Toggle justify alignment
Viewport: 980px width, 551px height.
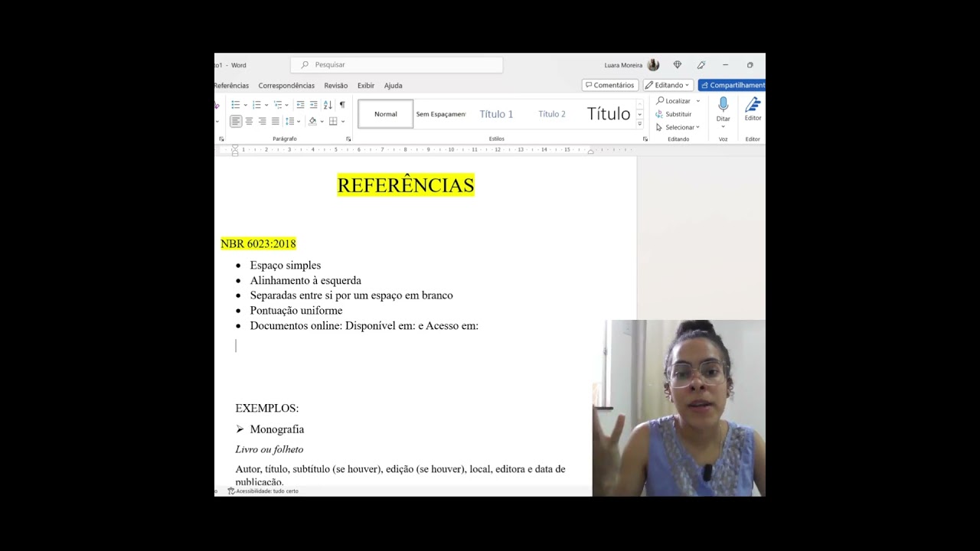click(275, 121)
